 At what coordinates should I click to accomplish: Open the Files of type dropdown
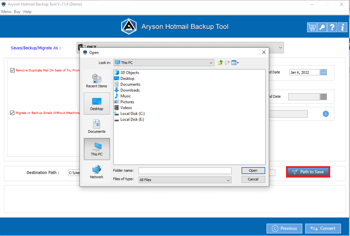(x=185, y=180)
